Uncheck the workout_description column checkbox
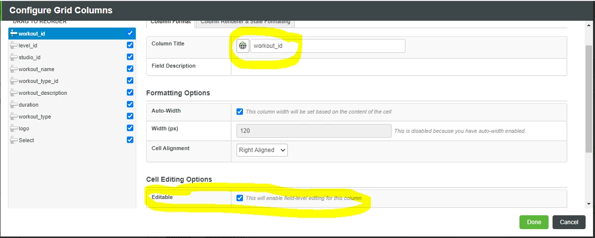 coord(130,92)
